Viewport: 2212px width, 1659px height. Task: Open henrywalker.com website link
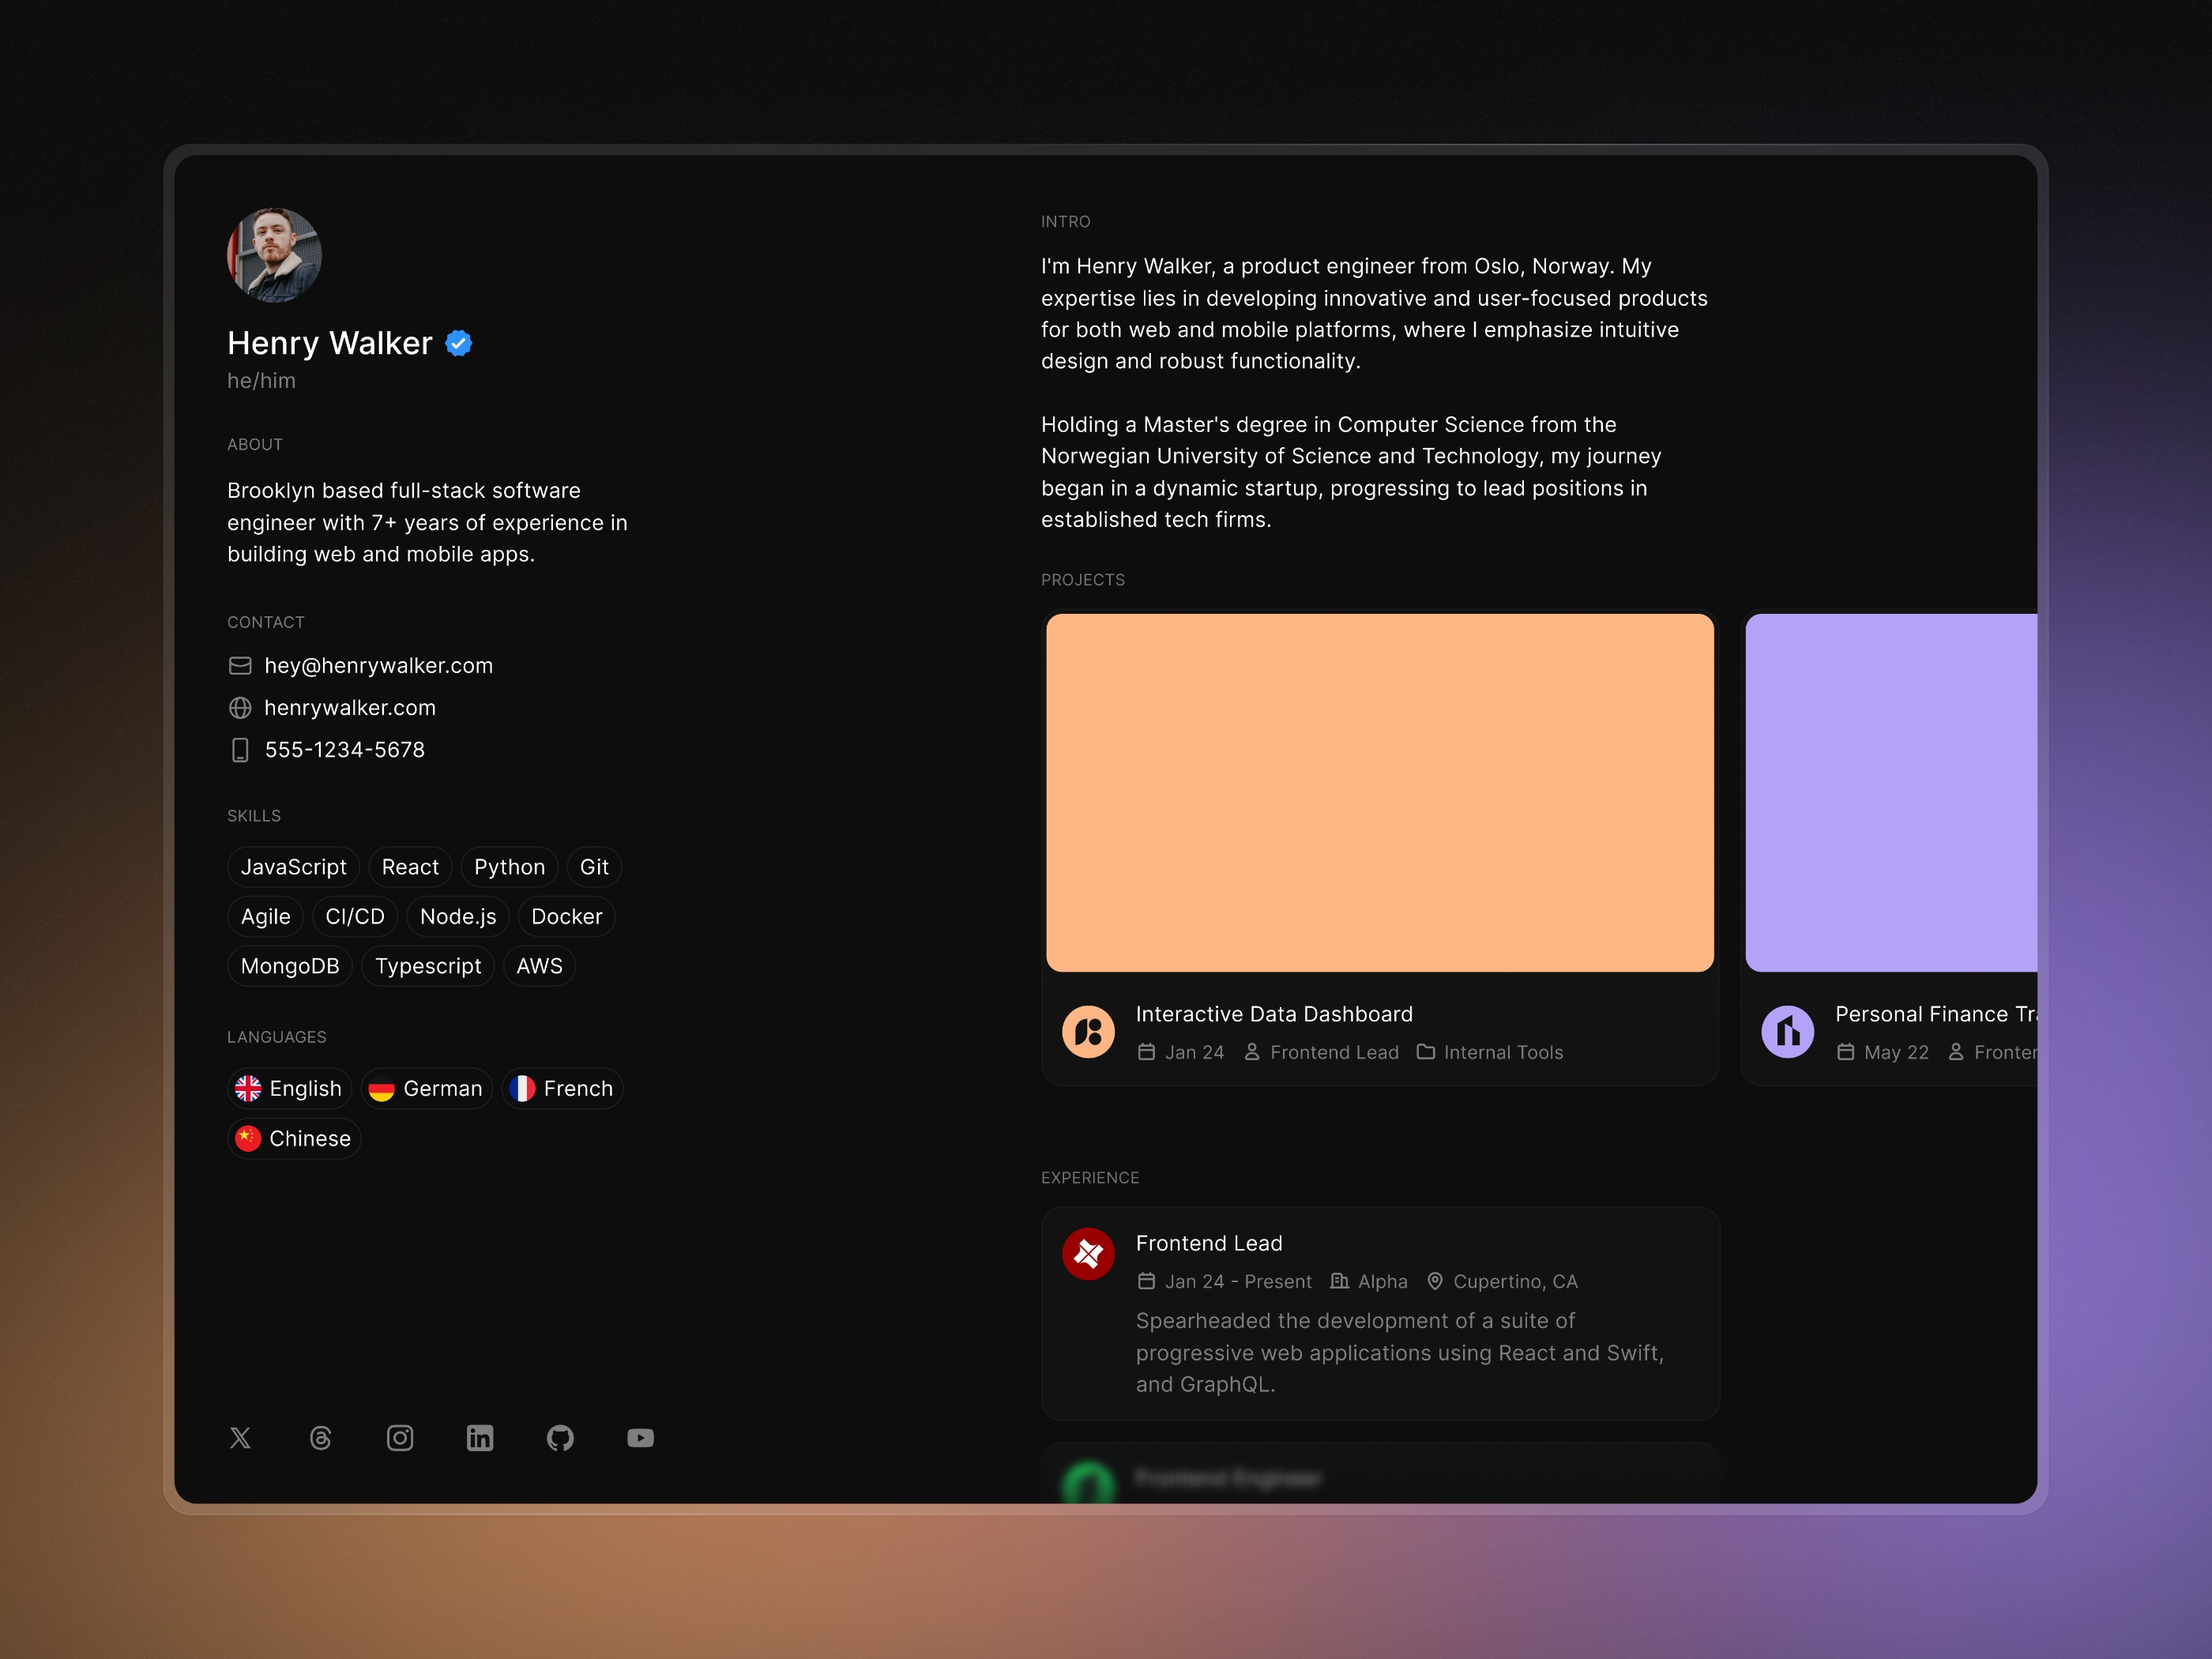pyautogui.click(x=350, y=708)
